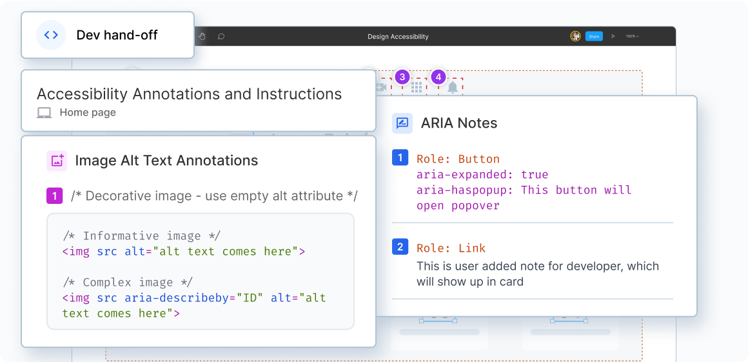Select ARIA note number 2 badge
This screenshot has height=362, width=748.
(x=400, y=247)
